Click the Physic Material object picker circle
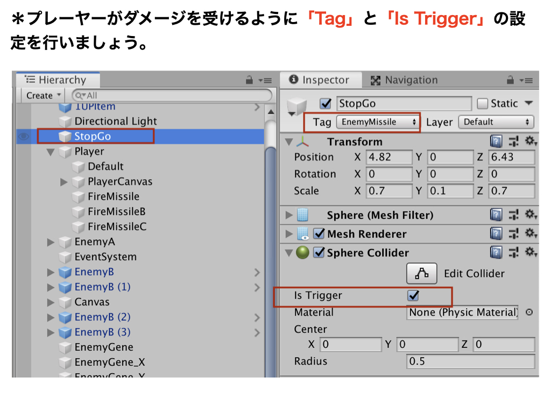This screenshot has height=413, width=551. [x=529, y=312]
